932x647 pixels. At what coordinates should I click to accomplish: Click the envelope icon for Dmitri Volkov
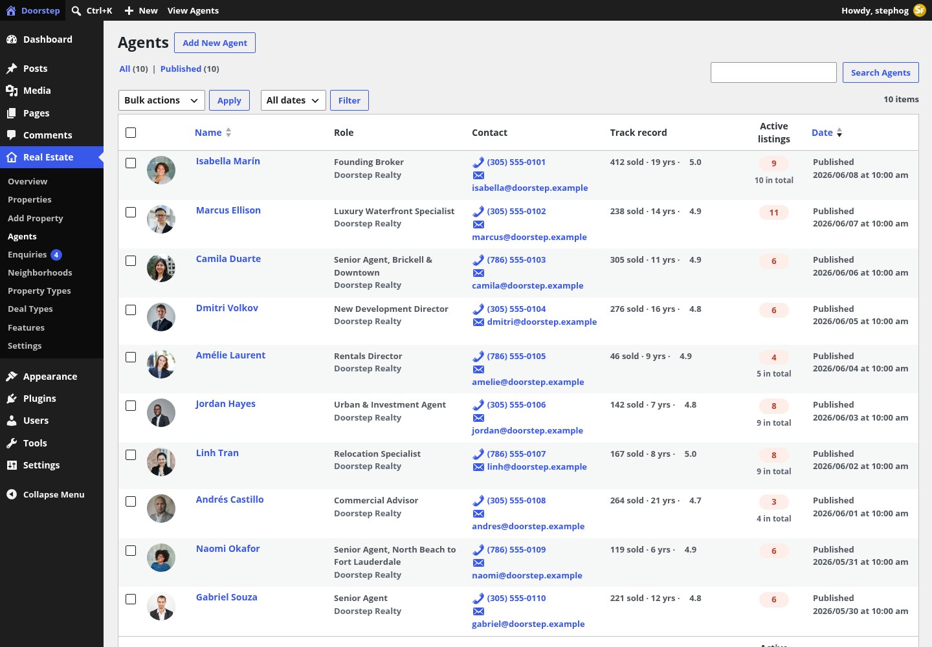point(478,322)
